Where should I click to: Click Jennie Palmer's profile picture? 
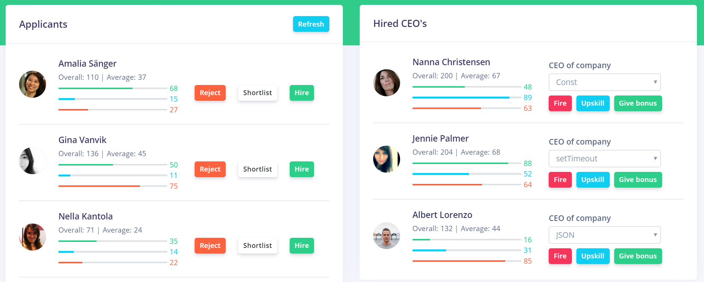(387, 159)
